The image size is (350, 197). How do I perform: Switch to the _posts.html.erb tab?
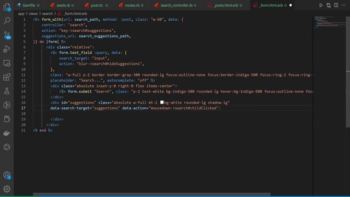(226, 5)
